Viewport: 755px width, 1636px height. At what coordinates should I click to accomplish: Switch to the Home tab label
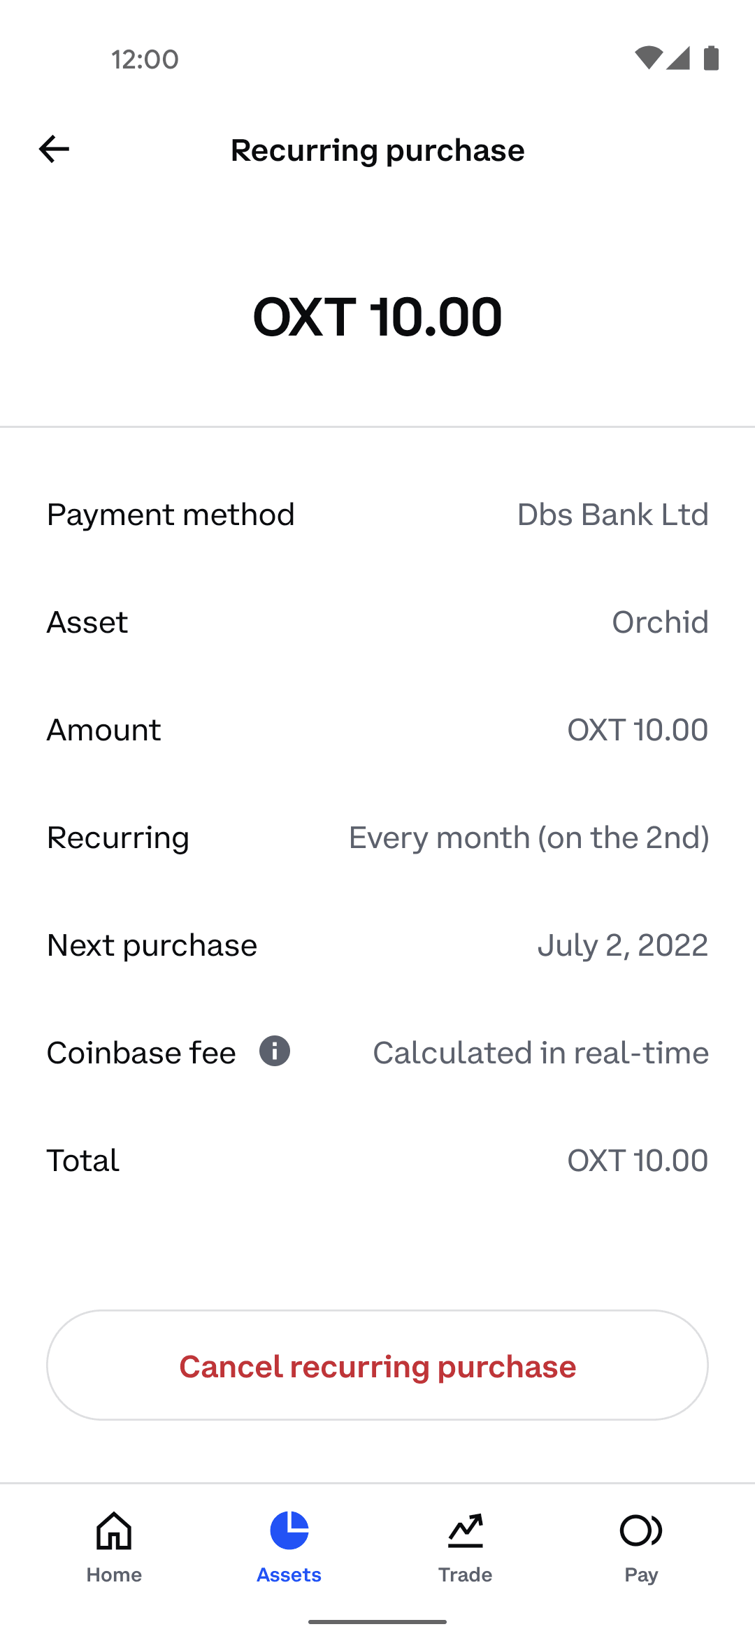[114, 1574]
